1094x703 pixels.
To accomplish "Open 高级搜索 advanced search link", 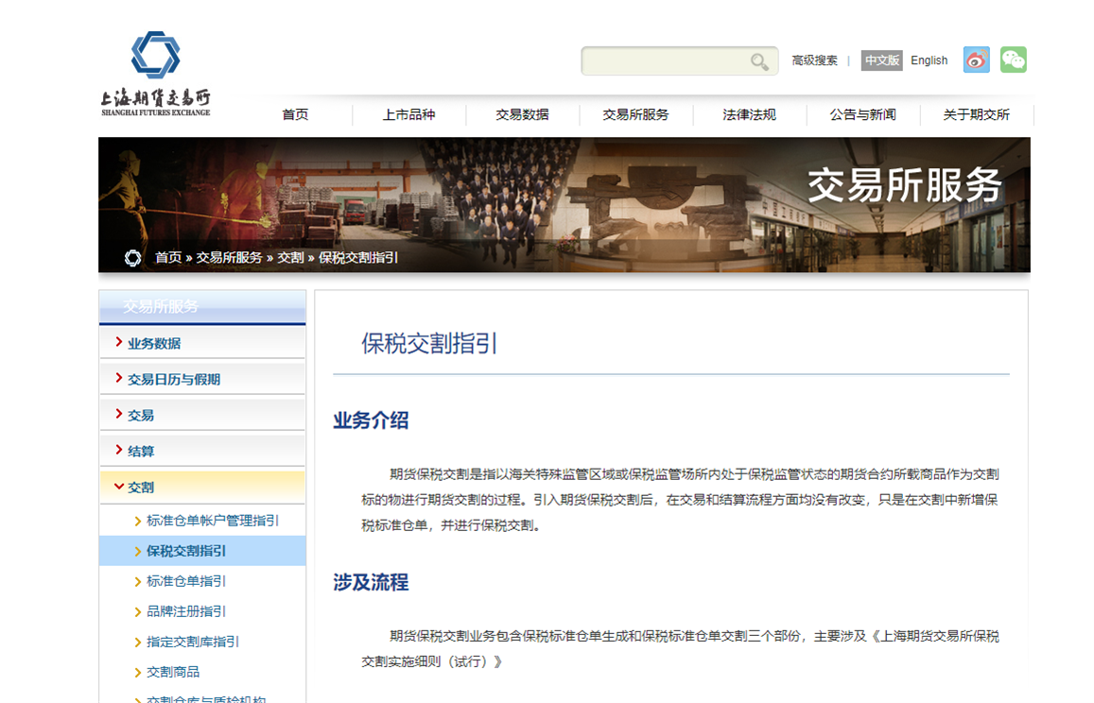I will pyautogui.click(x=814, y=60).
